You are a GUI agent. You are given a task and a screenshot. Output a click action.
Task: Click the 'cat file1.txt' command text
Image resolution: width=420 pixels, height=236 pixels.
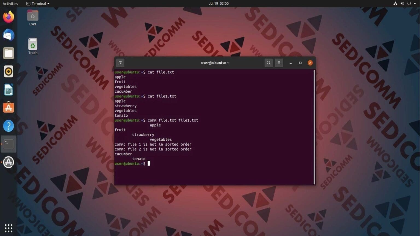click(162, 96)
